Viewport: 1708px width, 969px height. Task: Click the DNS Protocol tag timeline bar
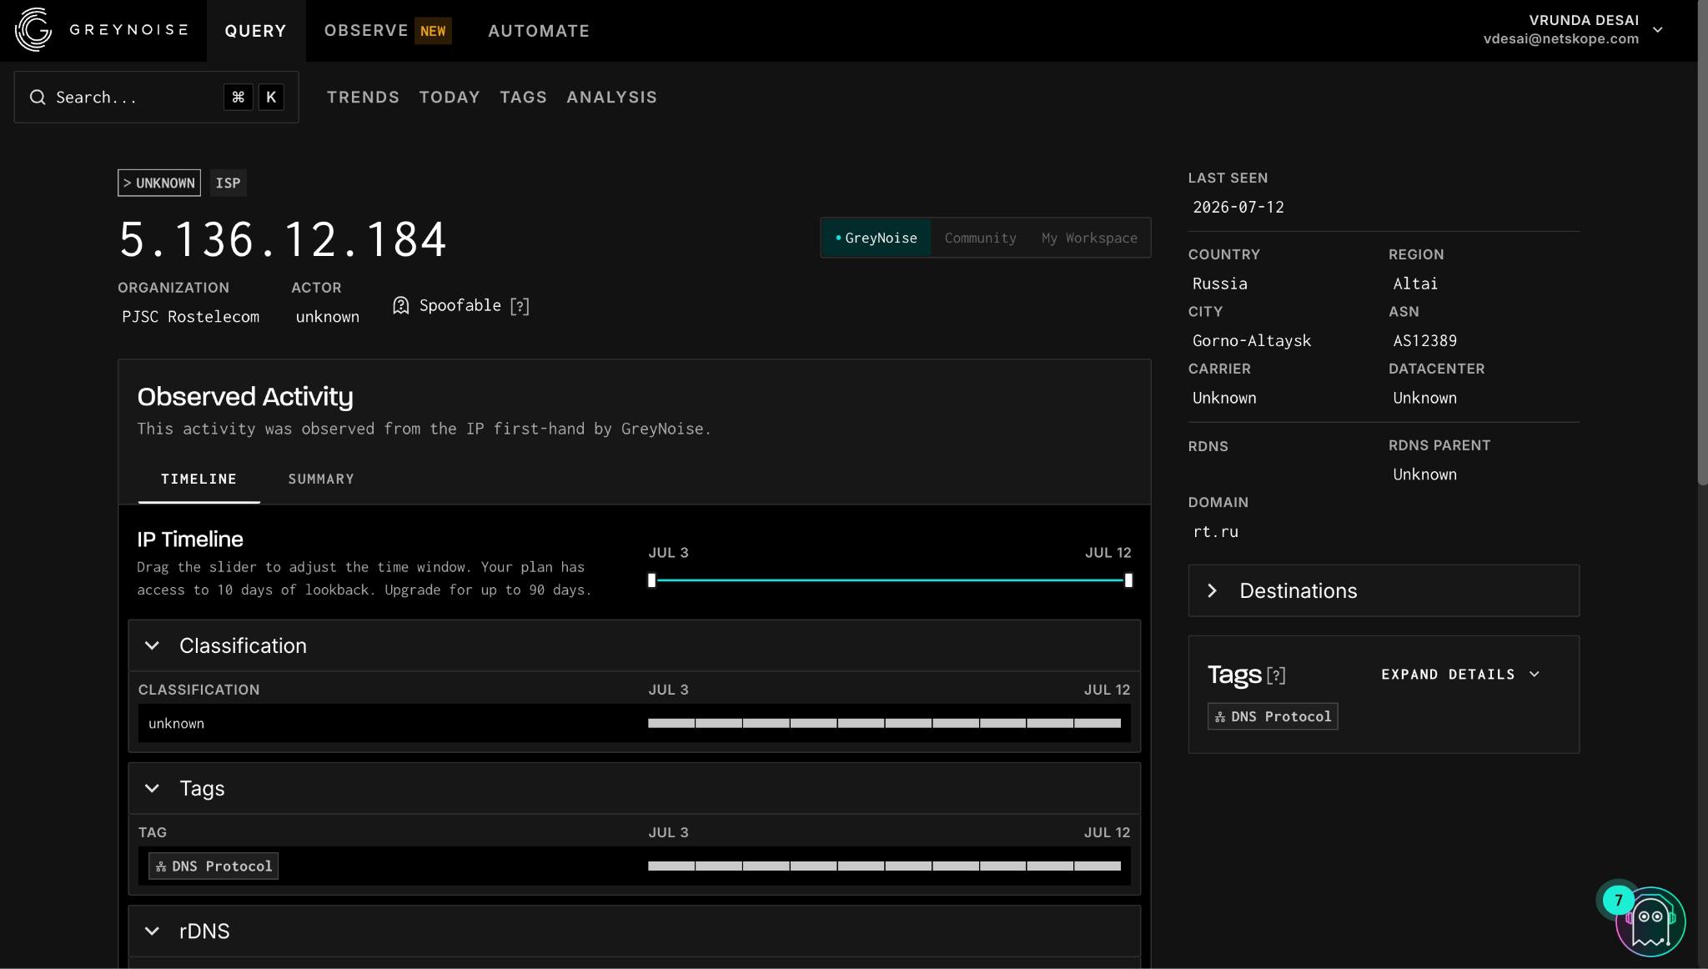click(884, 866)
